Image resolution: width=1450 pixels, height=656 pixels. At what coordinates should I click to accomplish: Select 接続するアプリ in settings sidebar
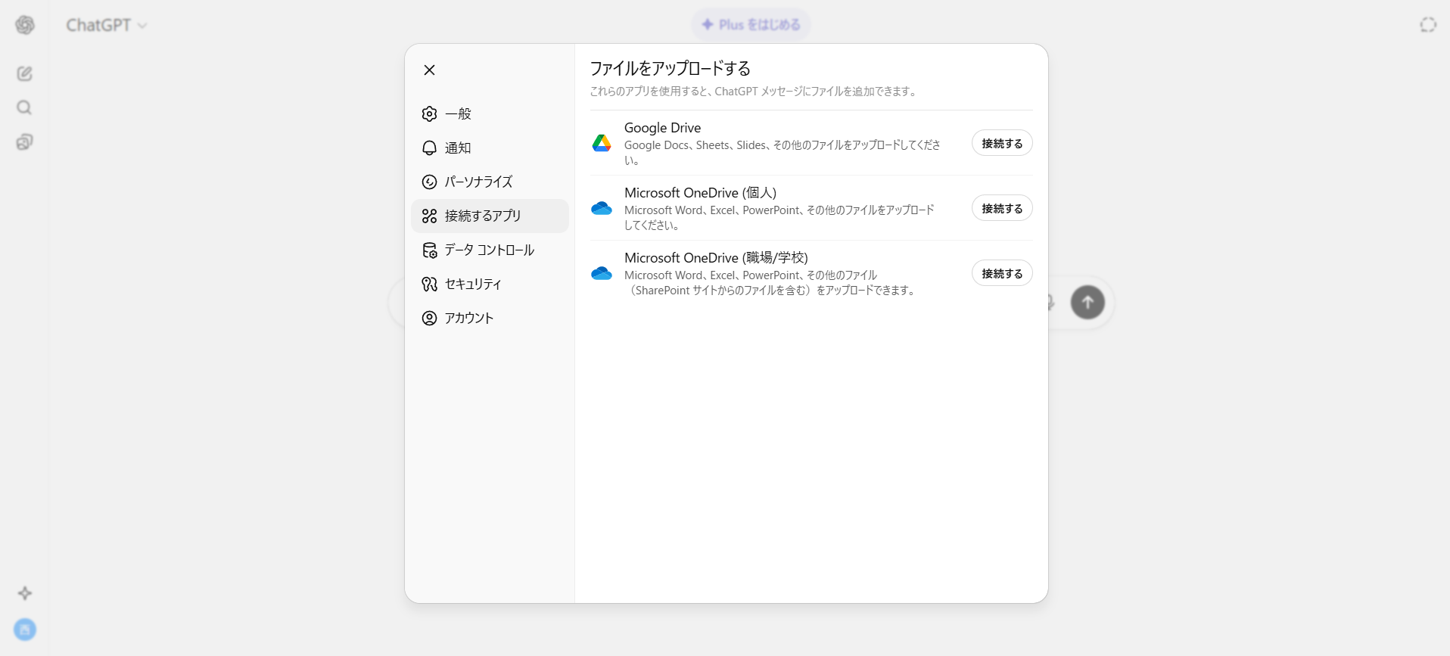click(x=482, y=216)
